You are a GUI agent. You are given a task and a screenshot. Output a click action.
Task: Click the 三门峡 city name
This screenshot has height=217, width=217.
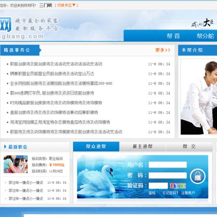tap(46, 5)
